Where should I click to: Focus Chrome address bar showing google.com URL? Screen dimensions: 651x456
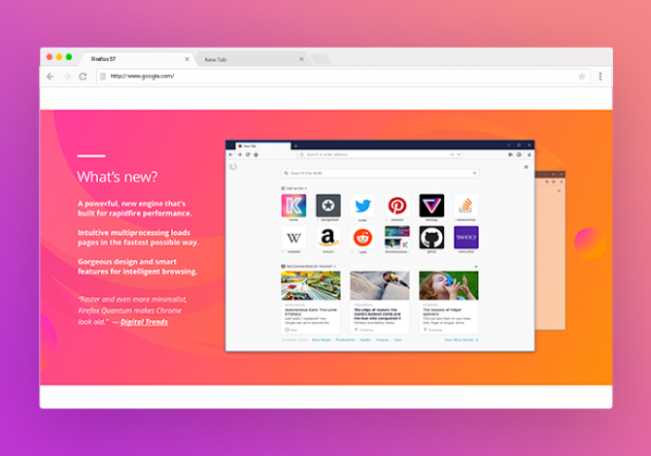click(x=343, y=77)
